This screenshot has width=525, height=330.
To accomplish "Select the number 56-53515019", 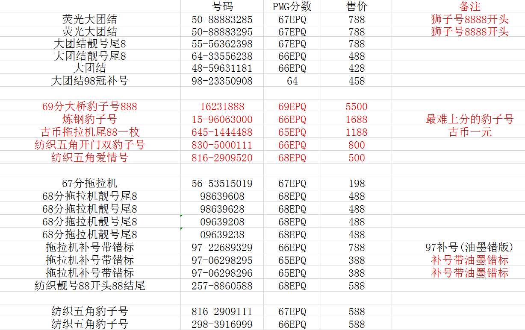I will pyautogui.click(x=222, y=183).
